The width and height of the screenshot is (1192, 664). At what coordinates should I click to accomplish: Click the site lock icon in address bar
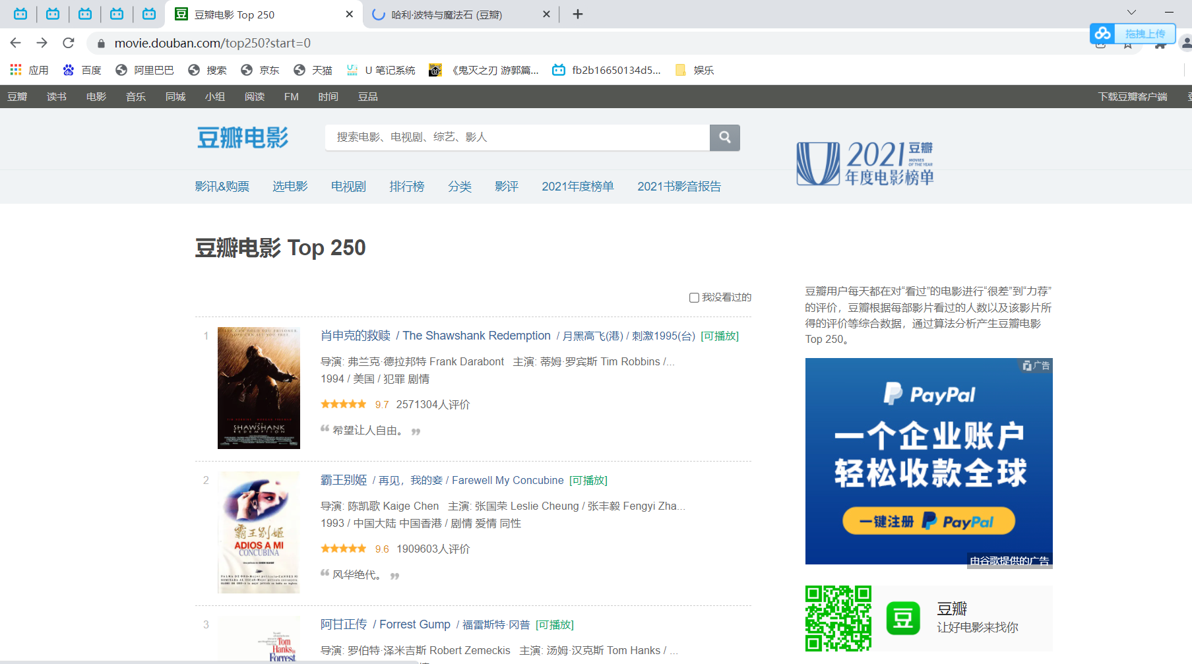pyautogui.click(x=101, y=44)
